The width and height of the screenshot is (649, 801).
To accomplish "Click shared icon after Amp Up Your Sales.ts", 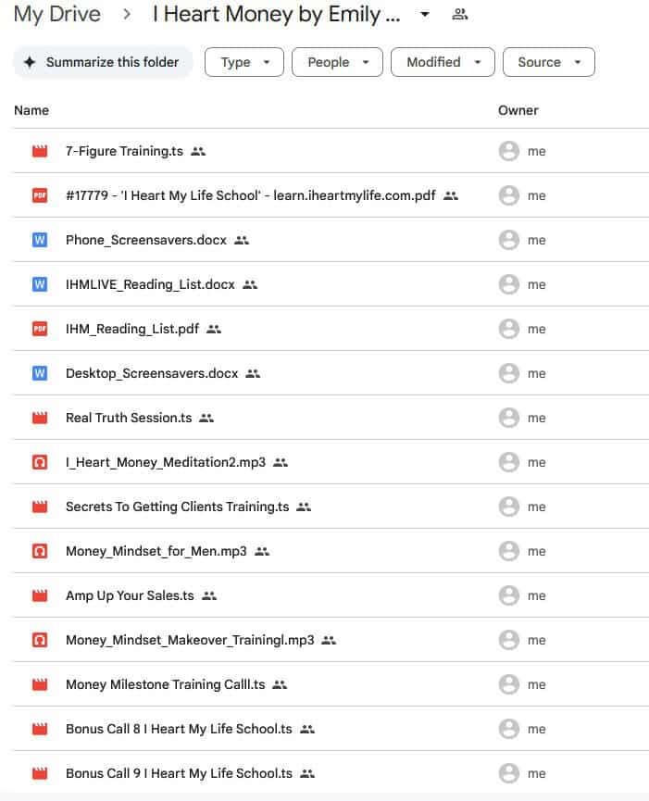I will click(x=209, y=596).
